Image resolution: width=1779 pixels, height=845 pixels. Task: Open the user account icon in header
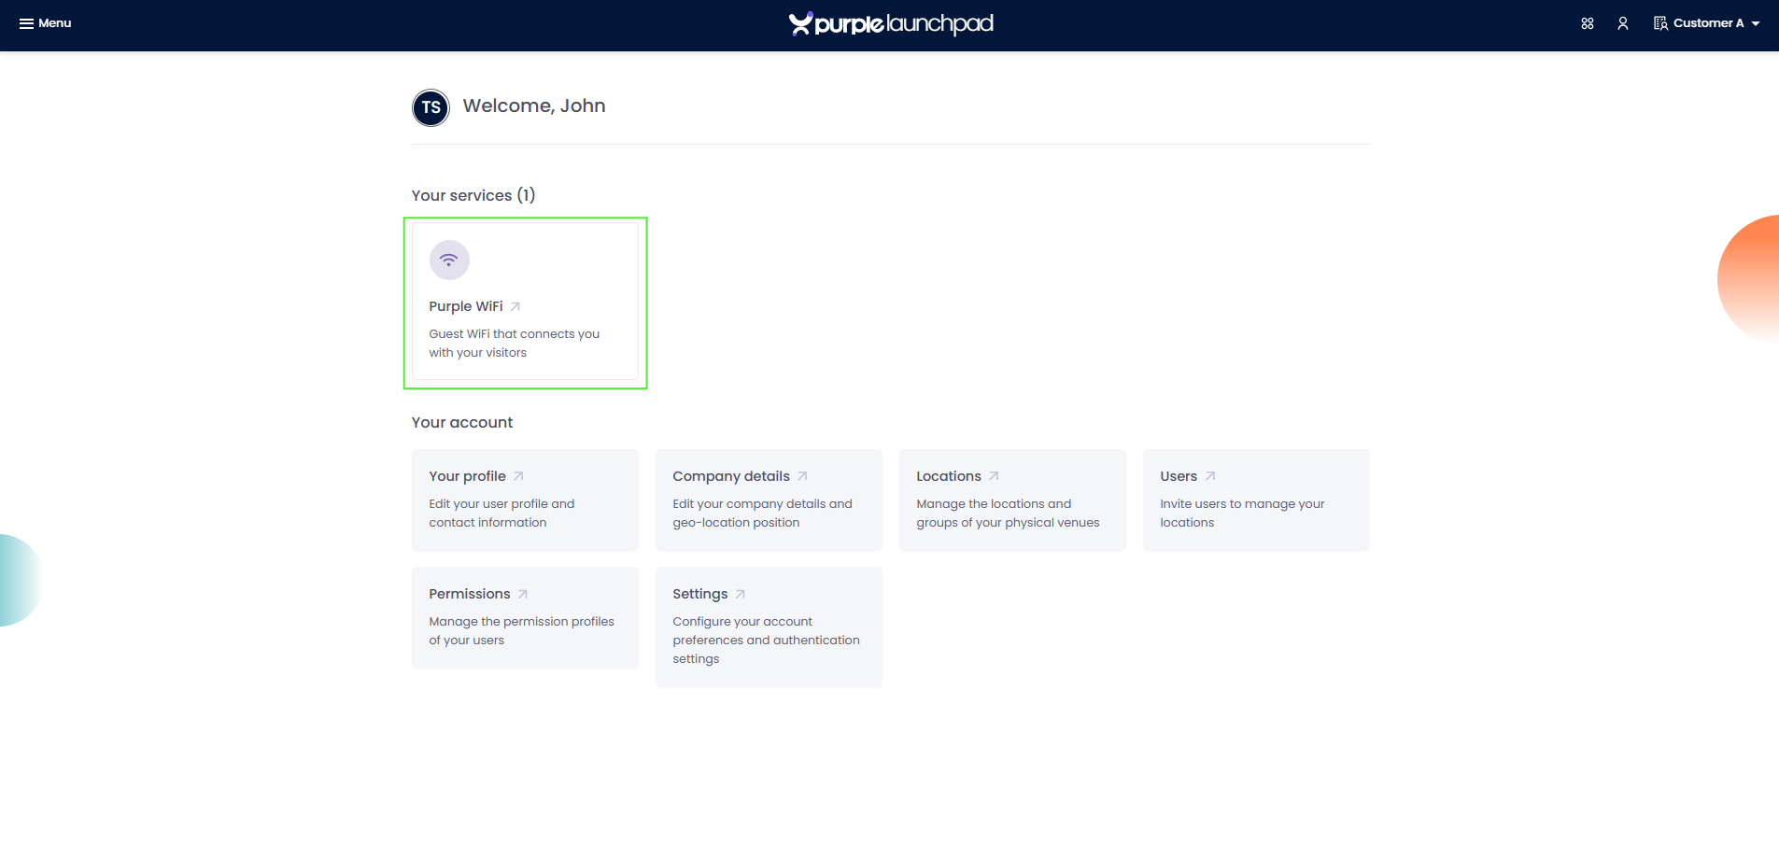[1623, 23]
